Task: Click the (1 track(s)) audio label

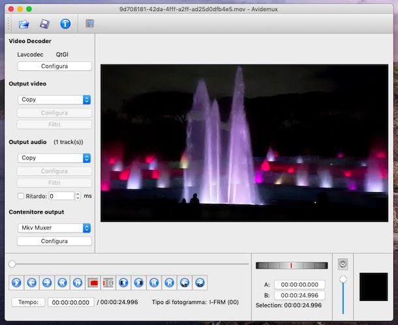Action: click(x=69, y=142)
